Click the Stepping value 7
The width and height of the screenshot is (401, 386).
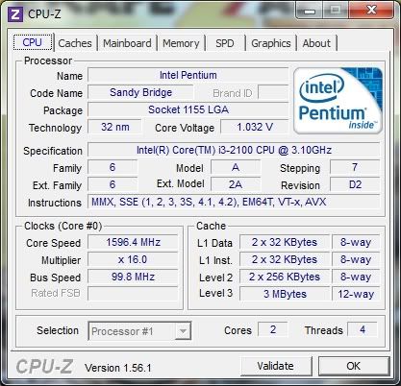pos(355,167)
